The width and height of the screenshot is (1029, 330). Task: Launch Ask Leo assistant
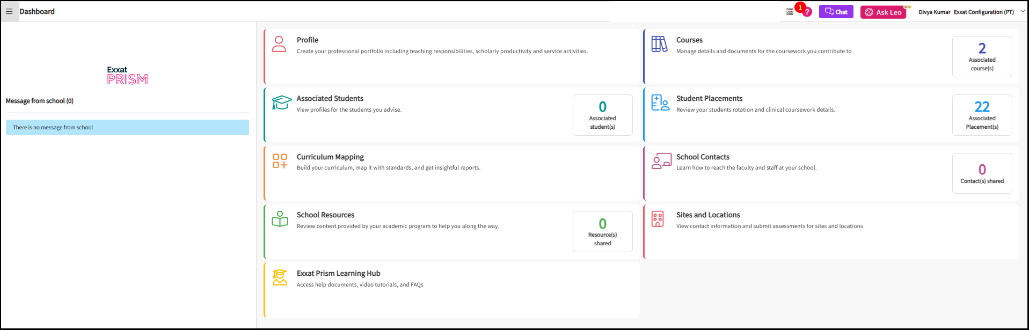882,11
